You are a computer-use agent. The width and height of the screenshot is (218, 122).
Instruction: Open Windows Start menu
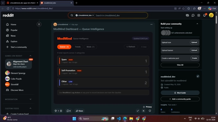click(x=74, y=119)
